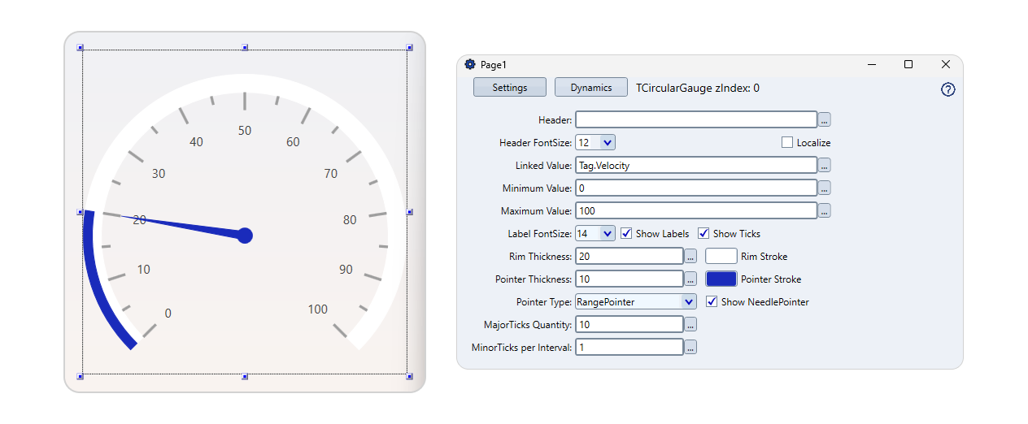Viewport: 1028px width, 424px height.
Task: Click the gauge label 0
Action: pyautogui.click(x=168, y=314)
